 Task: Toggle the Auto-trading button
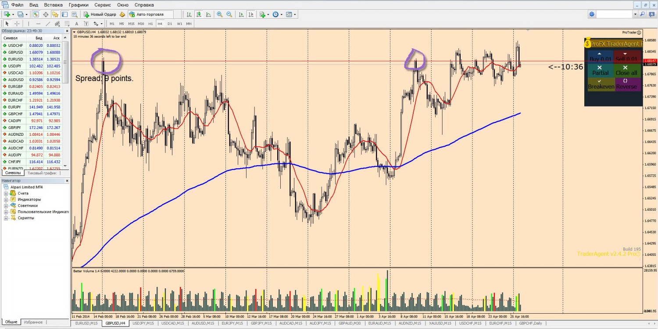click(151, 14)
